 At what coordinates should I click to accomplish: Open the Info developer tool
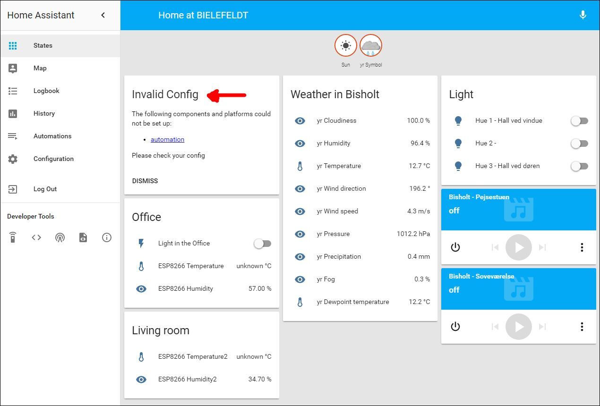(107, 237)
